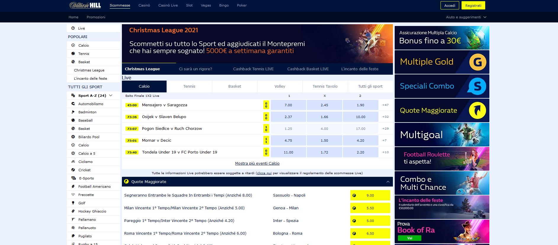The width and height of the screenshot is (558, 245).
Task: Open the Football Americano icon
Action: tap(73, 186)
